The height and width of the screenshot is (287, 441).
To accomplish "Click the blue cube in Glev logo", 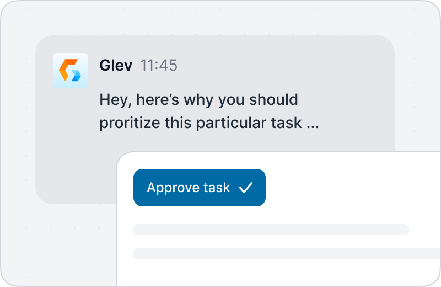I will click(x=76, y=76).
